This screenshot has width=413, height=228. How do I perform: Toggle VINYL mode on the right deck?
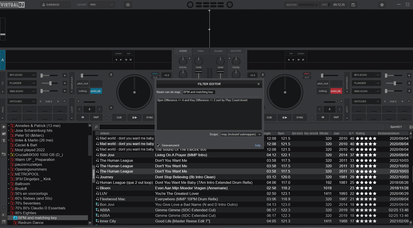(307, 74)
